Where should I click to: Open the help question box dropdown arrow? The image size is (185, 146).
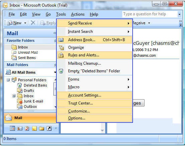[x=179, y=14]
